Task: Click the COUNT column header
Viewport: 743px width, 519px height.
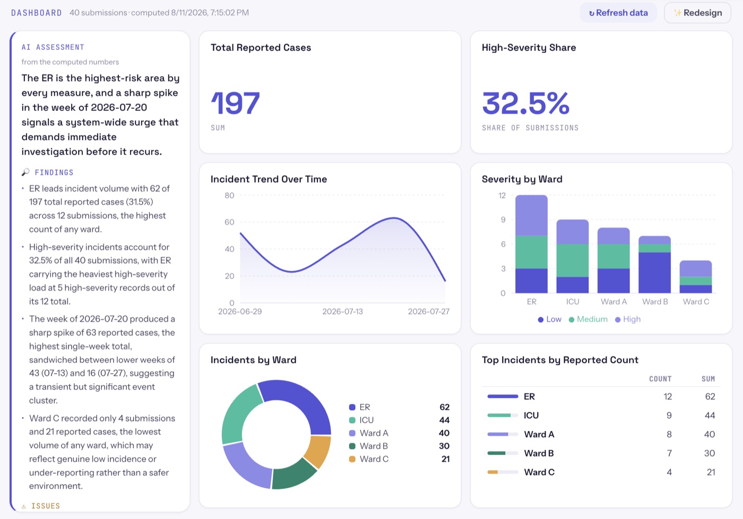Action: (660, 379)
